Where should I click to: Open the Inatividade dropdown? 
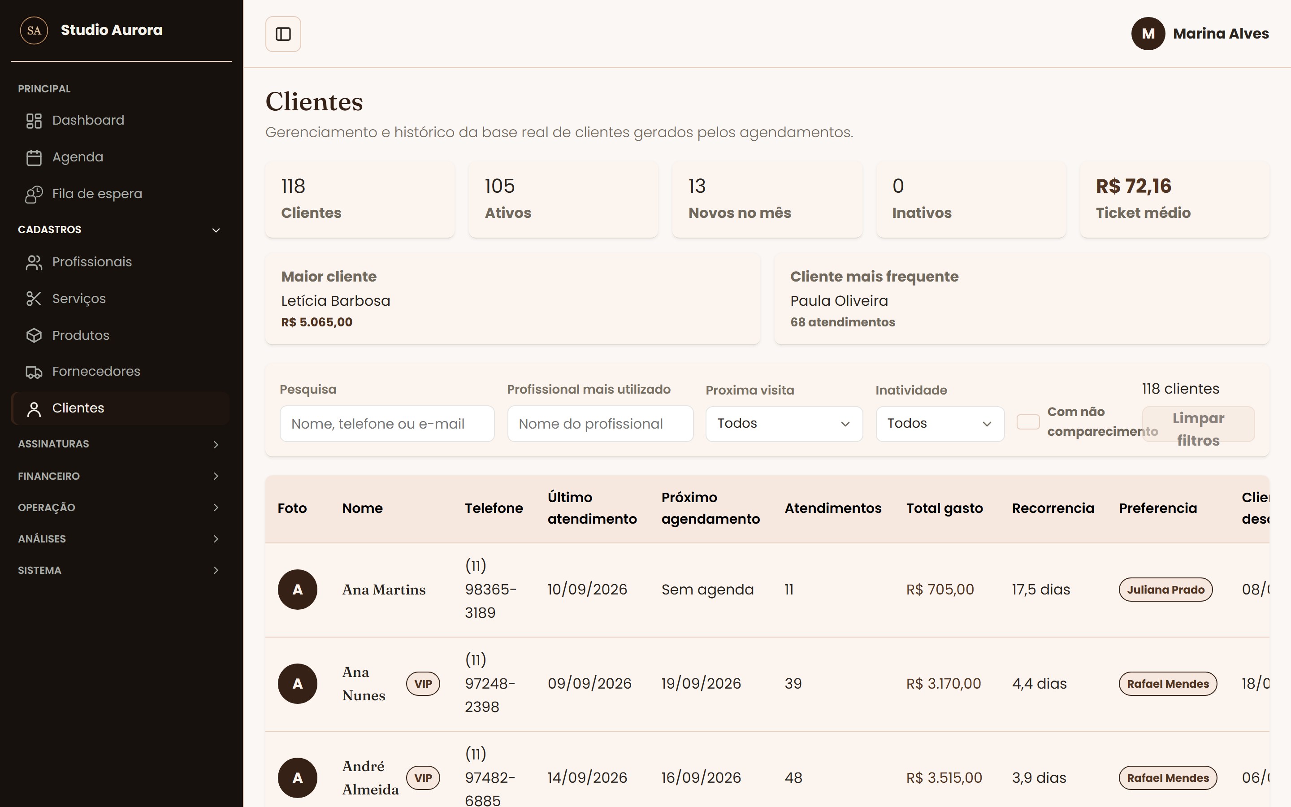940,424
